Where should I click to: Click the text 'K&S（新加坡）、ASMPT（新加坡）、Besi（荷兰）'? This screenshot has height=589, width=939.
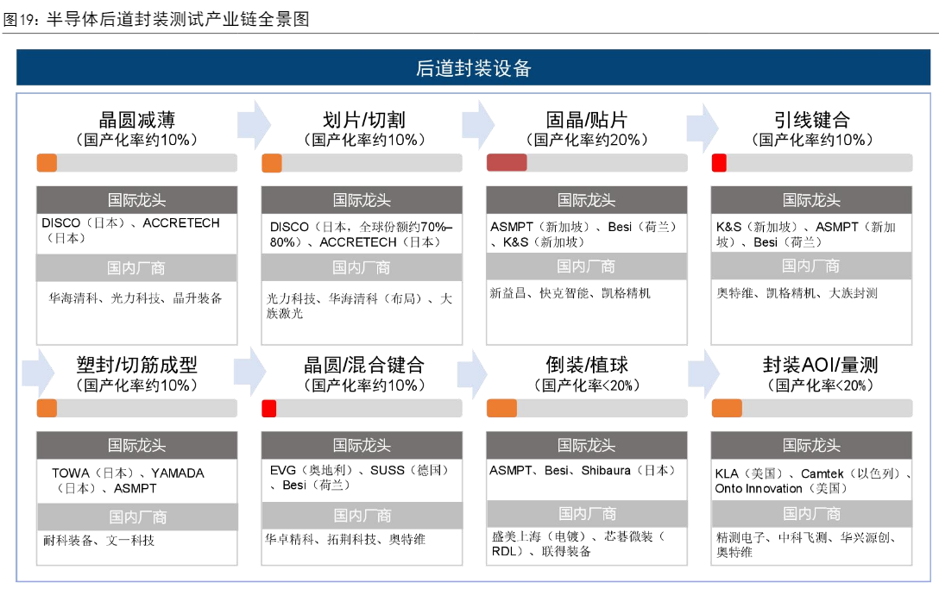(x=806, y=235)
